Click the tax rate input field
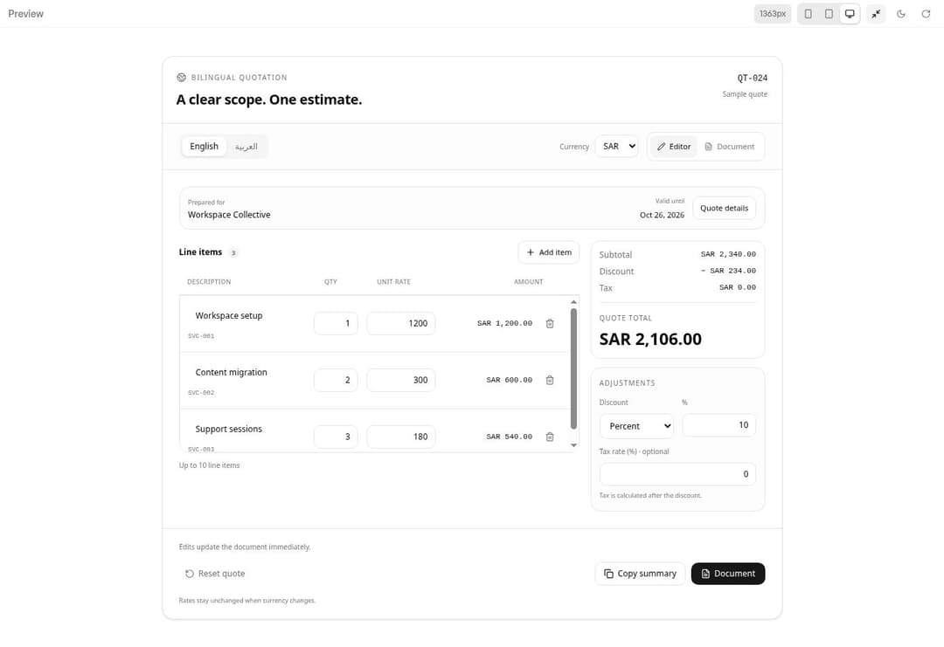The image size is (944, 647). 677,474
